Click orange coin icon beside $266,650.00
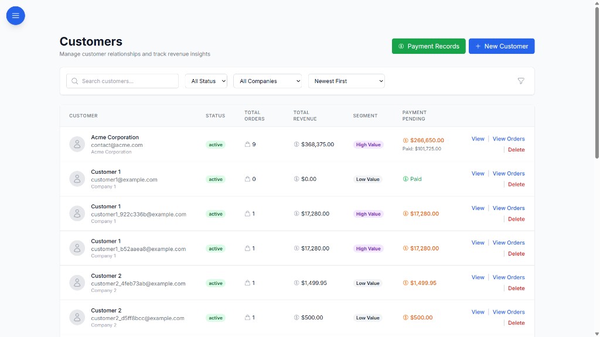 click(x=405, y=140)
